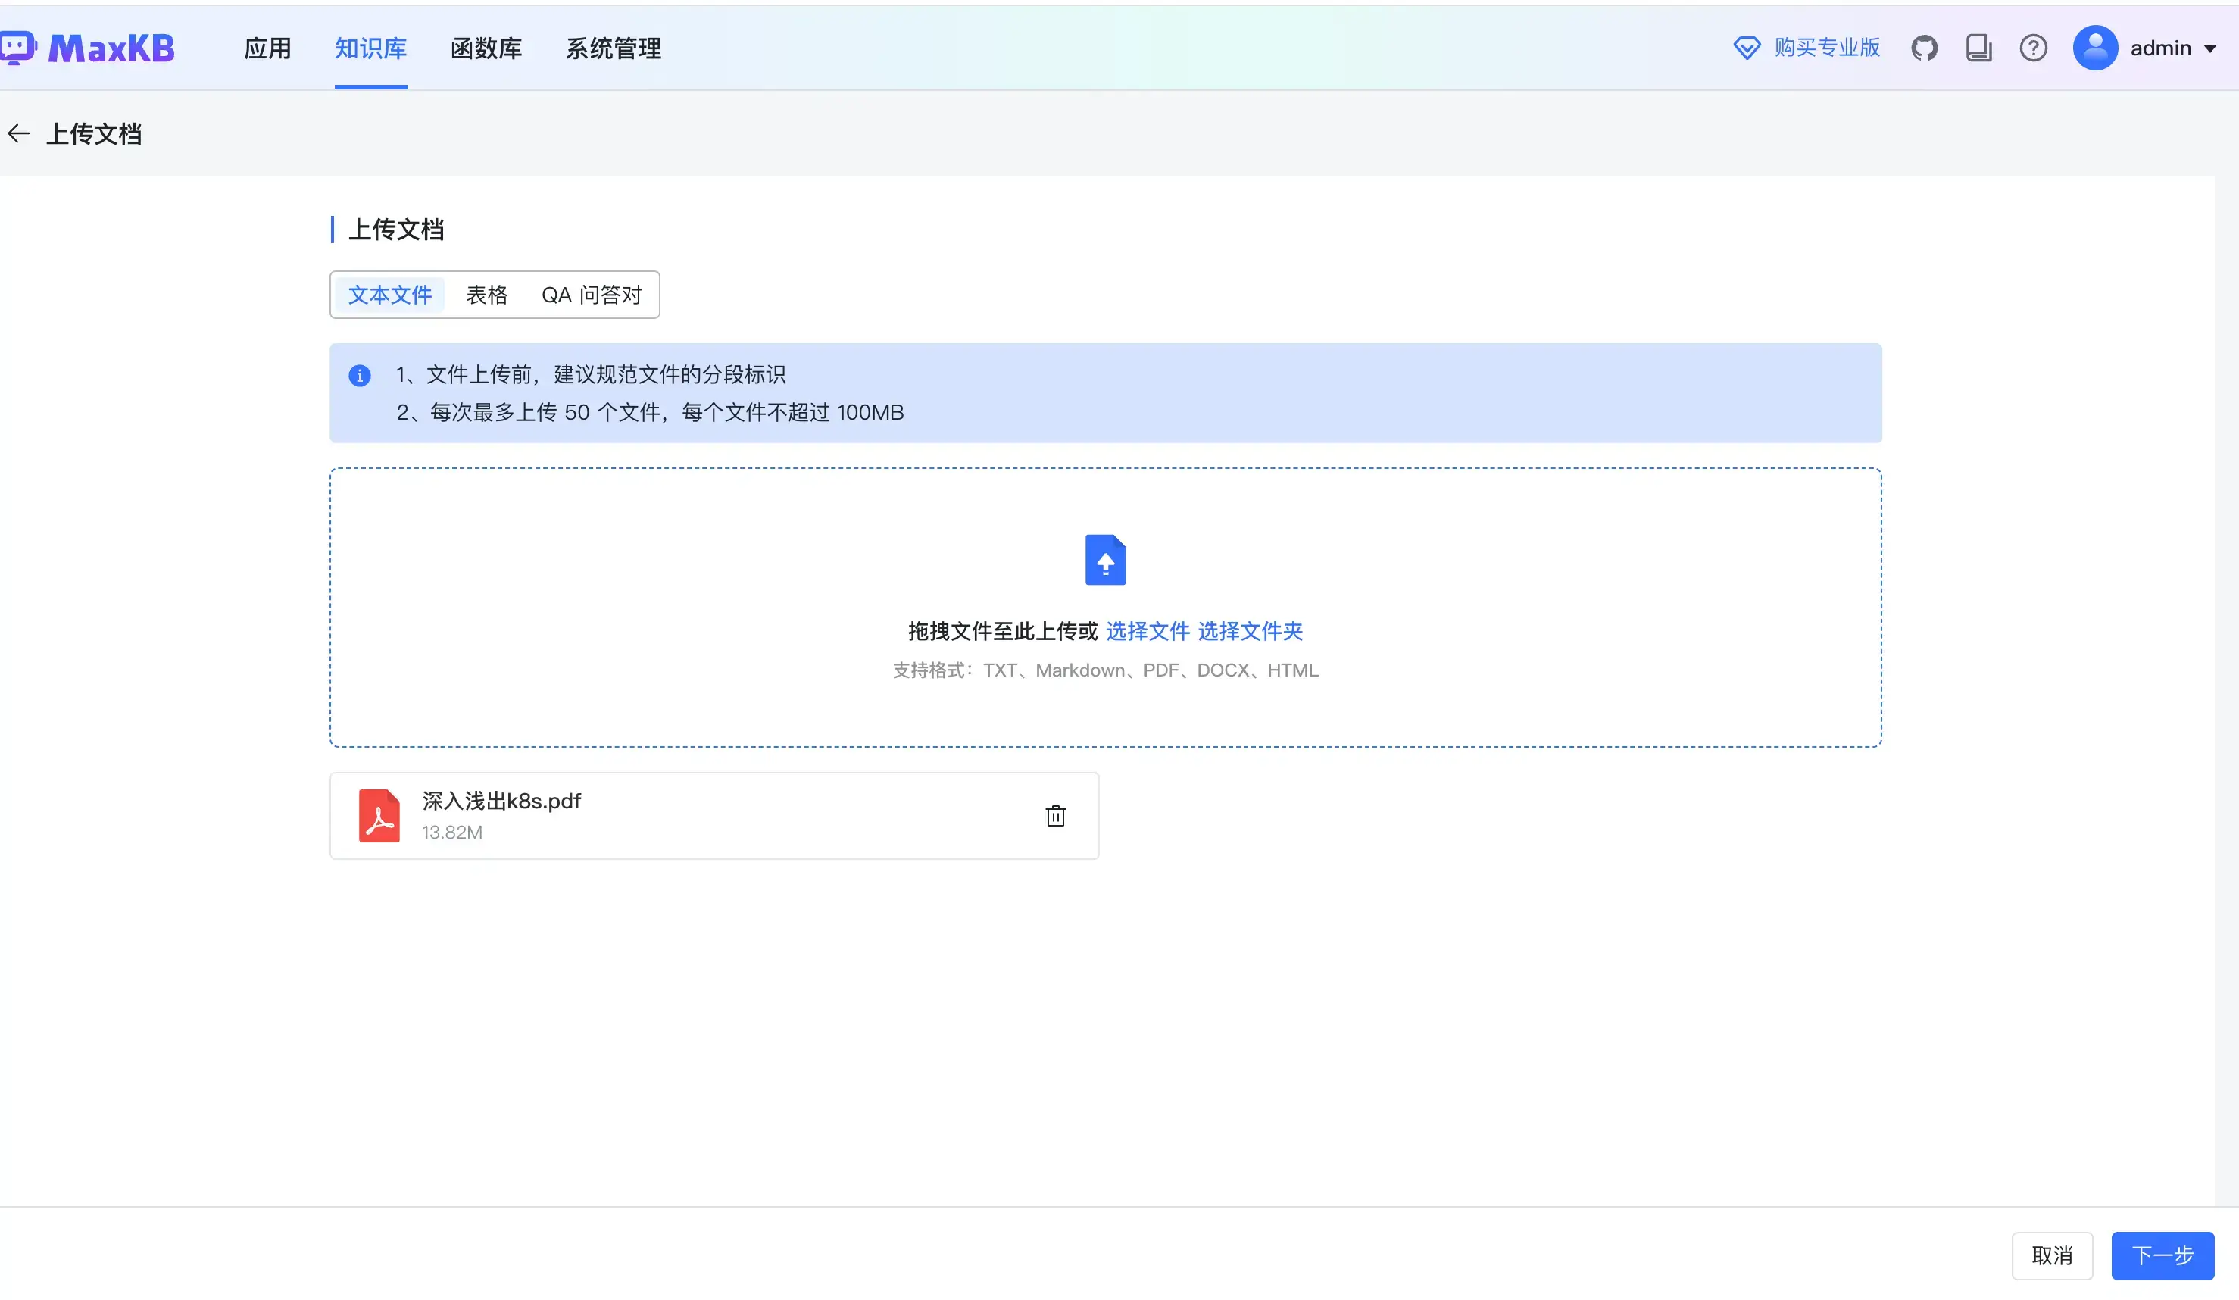Click the blue upload file icon
This screenshot has height=1300, width=2239.
pyautogui.click(x=1105, y=560)
